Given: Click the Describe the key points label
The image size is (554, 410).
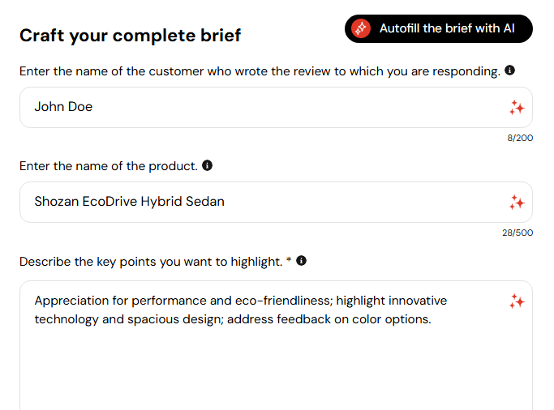Looking at the screenshot, I should 151,262.
